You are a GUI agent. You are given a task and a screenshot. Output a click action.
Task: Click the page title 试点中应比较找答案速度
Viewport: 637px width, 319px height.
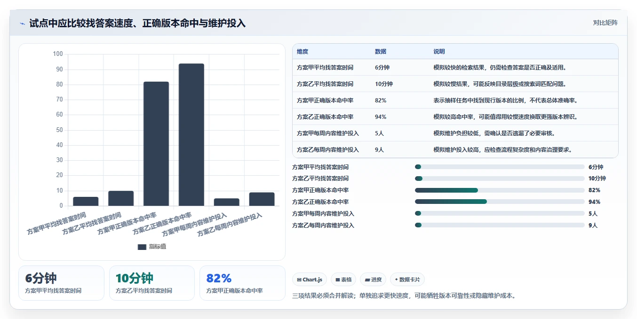coord(137,23)
